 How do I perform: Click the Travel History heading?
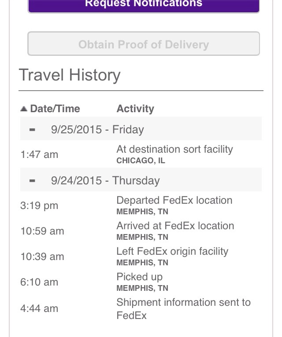point(70,75)
